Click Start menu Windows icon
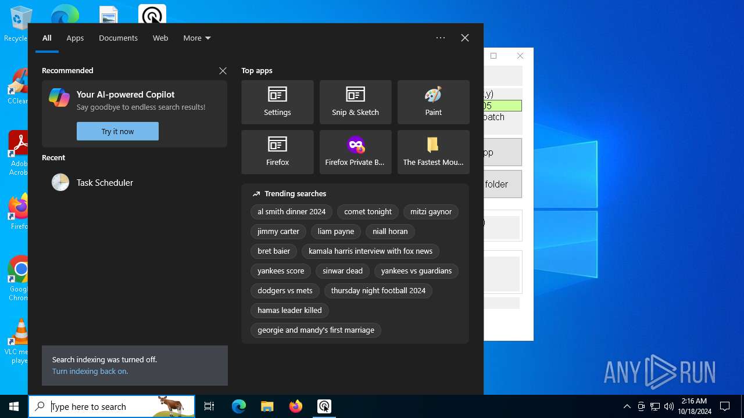Viewport: 744px width, 418px height. (x=14, y=406)
